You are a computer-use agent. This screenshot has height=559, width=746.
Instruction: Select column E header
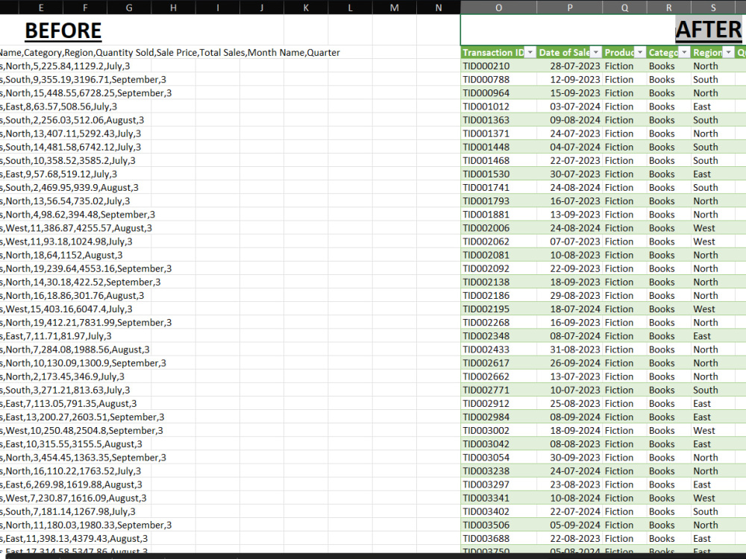(x=41, y=7)
